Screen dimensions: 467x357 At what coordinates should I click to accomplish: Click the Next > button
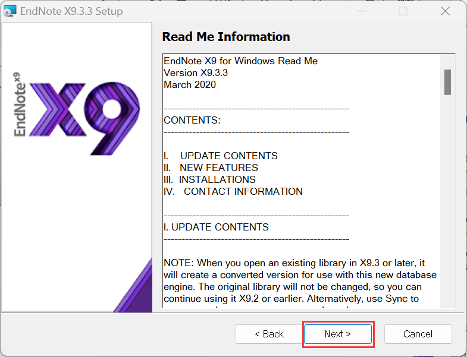coord(338,334)
